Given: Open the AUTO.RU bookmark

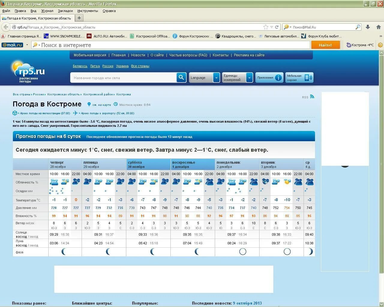Looking at the screenshot, I should click(x=107, y=36).
